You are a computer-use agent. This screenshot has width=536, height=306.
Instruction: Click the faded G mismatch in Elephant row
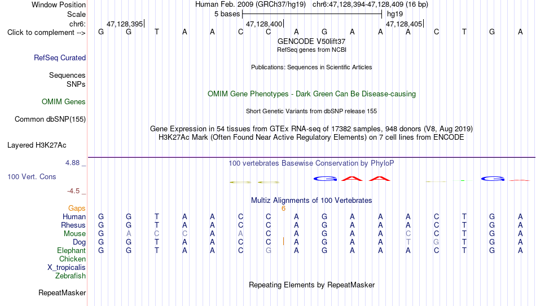coord(269,251)
